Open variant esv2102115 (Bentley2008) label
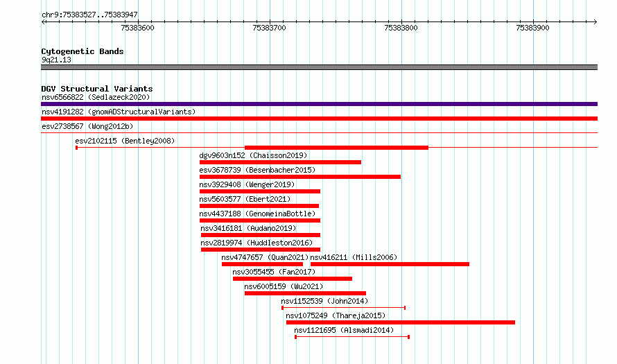The height and width of the screenshot is (364, 617). [125, 141]
